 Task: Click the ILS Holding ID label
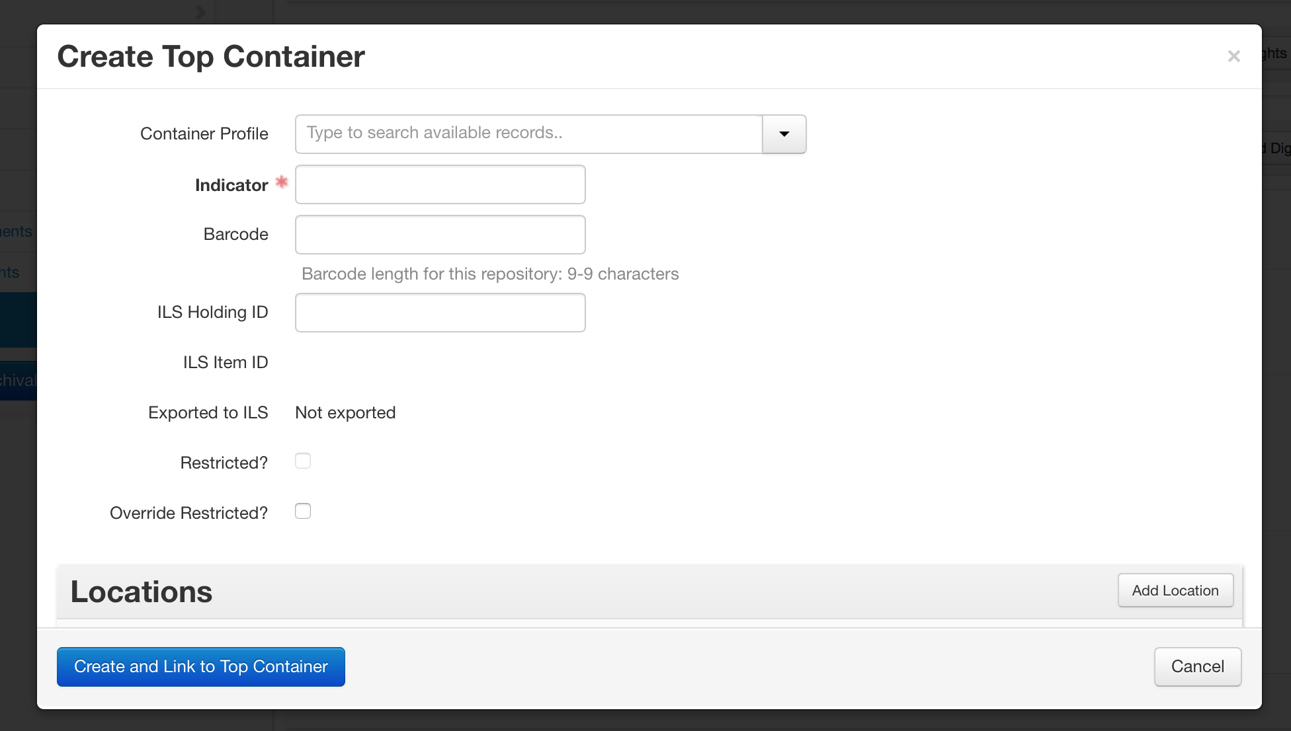pyautogui.click(x=213, y=312)
